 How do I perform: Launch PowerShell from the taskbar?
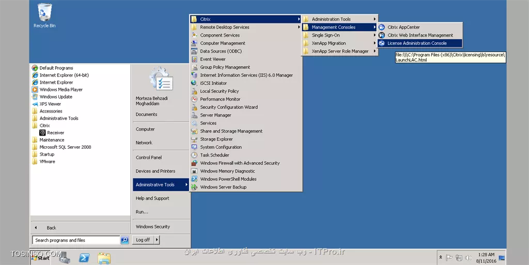point(84,258)
